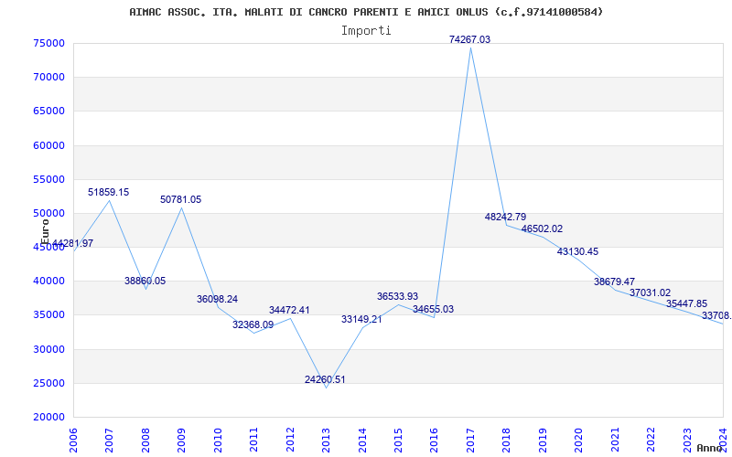Click the y-axis tick 35000
The width and height of the screenshot is (732, 457).
pyautogui.click(x=48, y=315)
